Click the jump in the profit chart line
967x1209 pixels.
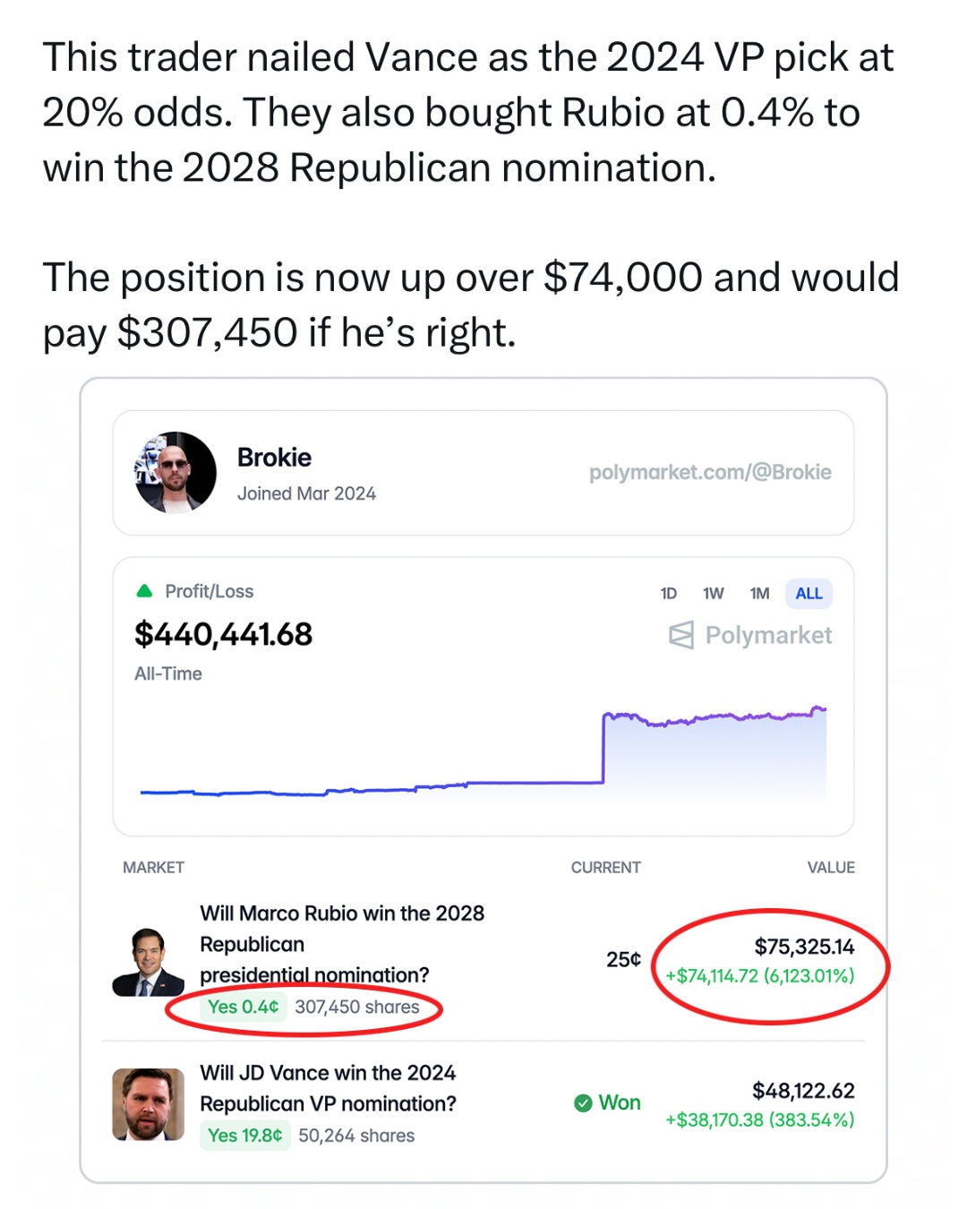tap(603, 748)
